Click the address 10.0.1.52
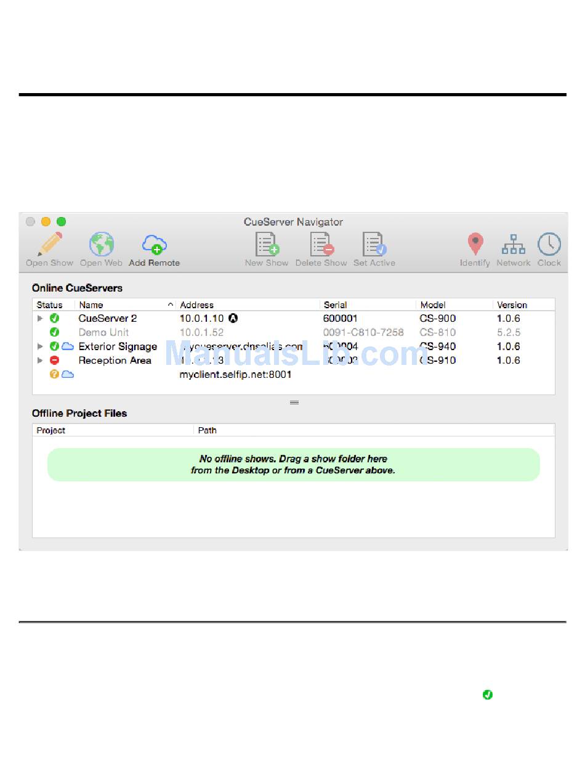Image resolution: width=585 pixels, height=773 pixels. (x=202, y=332)
